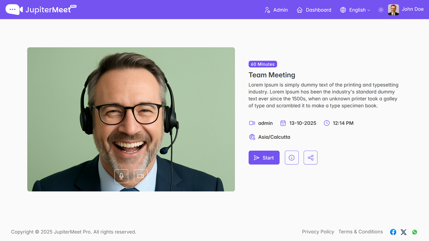Screen dimensions: 429x241
Task: Go to the Admin menu item
Action: point(276,10)
